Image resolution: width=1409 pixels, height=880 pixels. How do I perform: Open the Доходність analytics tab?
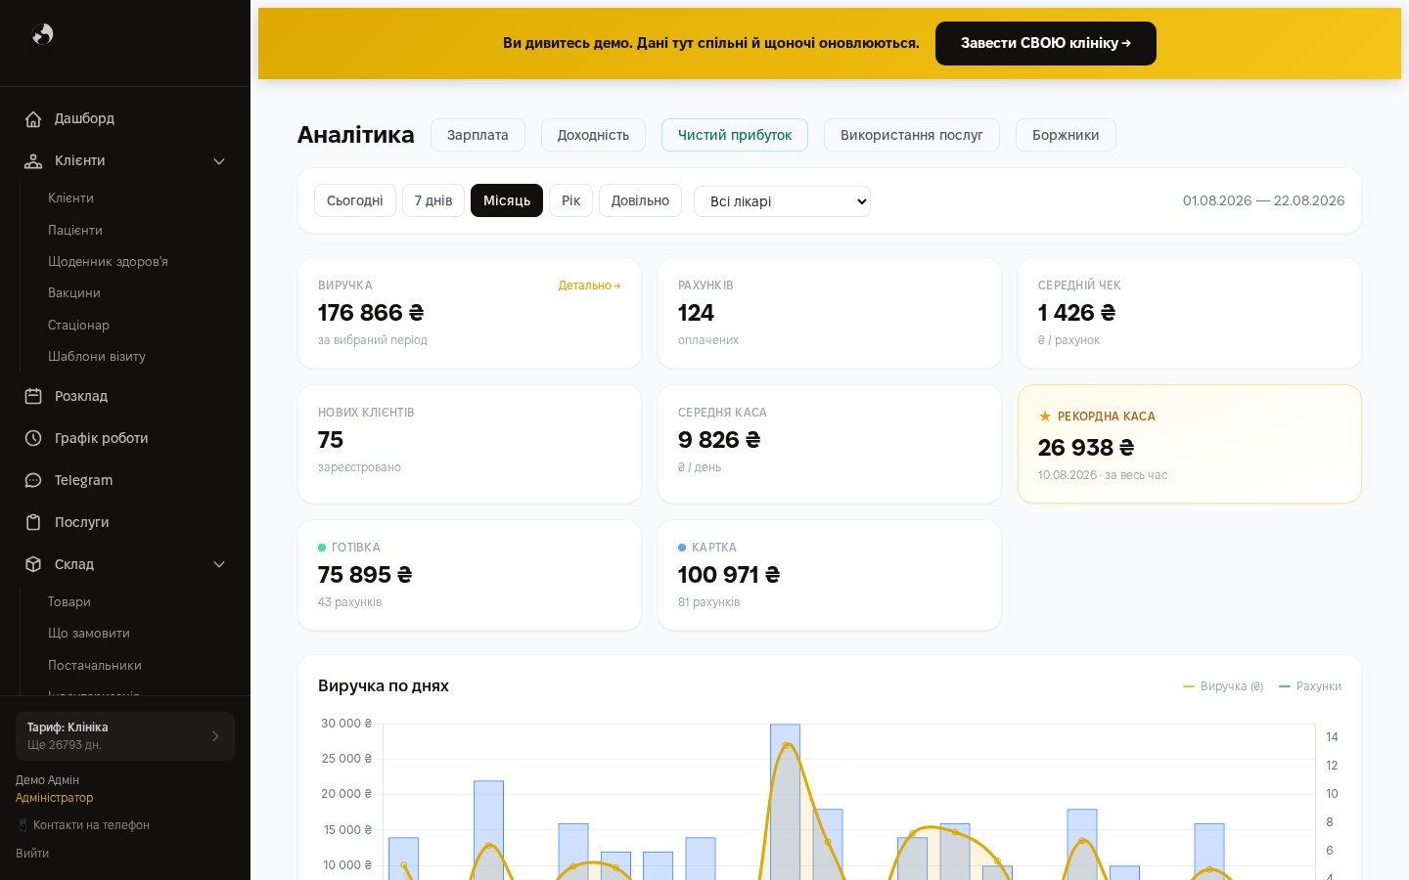(593, 135)
